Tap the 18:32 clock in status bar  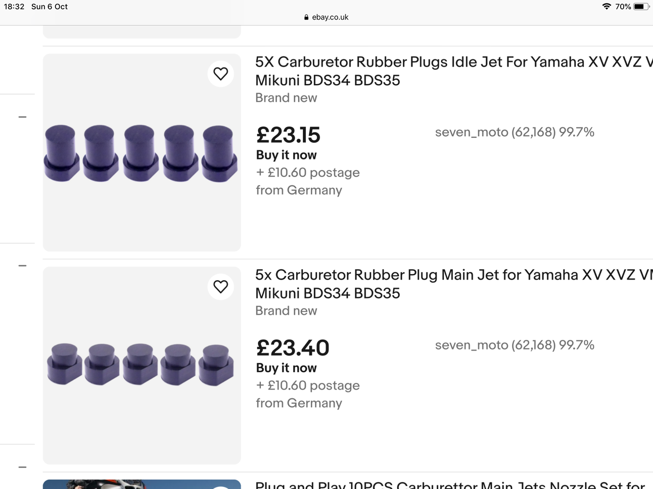click(x=14, y=6)
